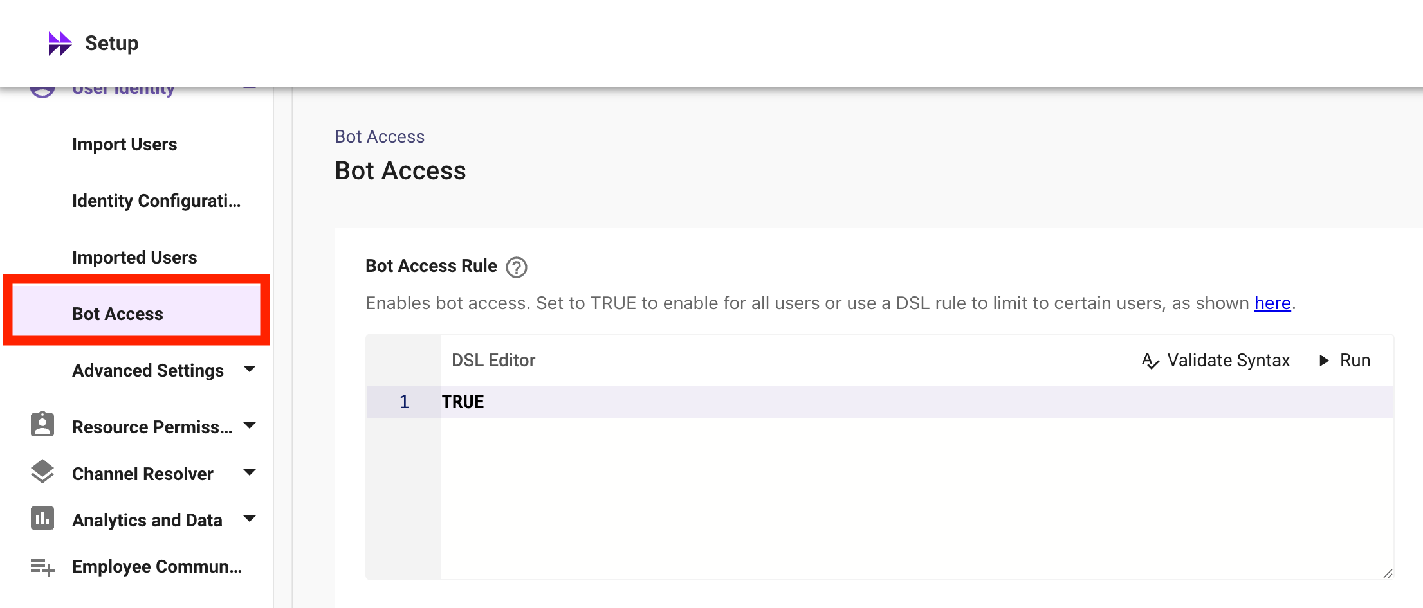Click the Resource Permissions badge icon
The image size is (1423, 608).
[42, 425]
